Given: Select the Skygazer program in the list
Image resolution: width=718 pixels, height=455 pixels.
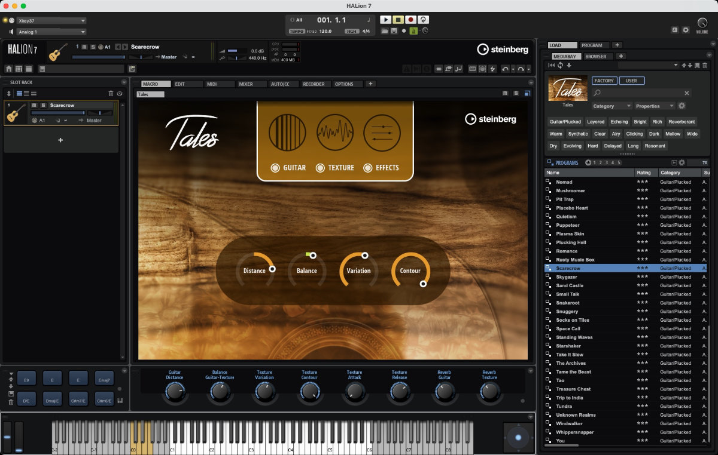Looking at the screenshot, I should [567, 277].
